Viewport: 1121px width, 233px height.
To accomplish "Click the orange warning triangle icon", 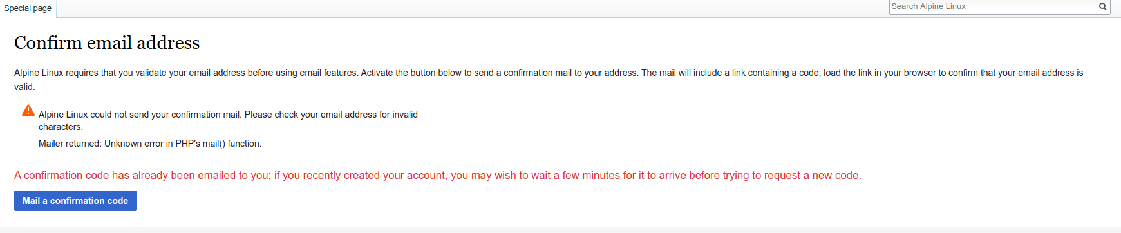I will (28, 111).
